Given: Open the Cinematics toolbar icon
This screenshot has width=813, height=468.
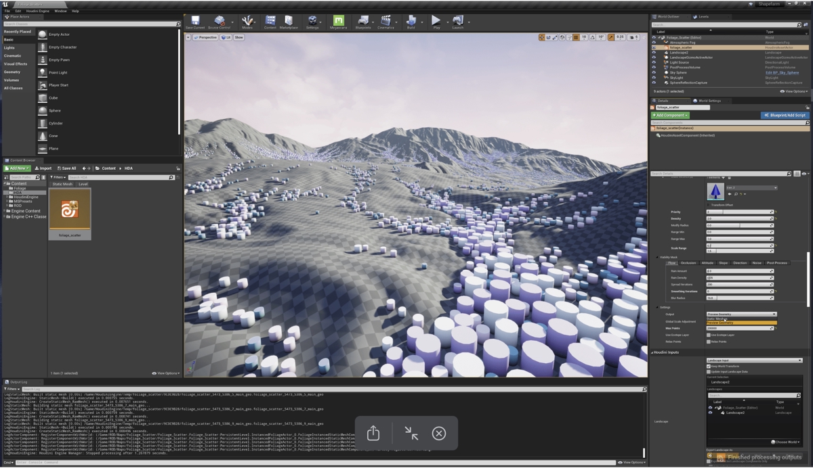Looking at the screenshot, I should pos(385,22).
